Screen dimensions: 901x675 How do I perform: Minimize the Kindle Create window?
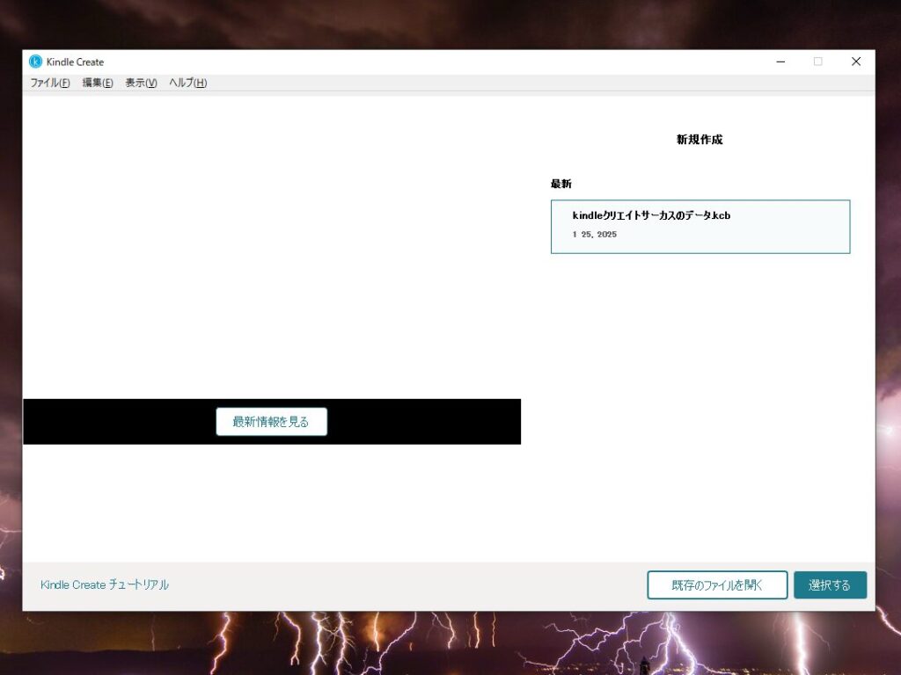[780, 62]
